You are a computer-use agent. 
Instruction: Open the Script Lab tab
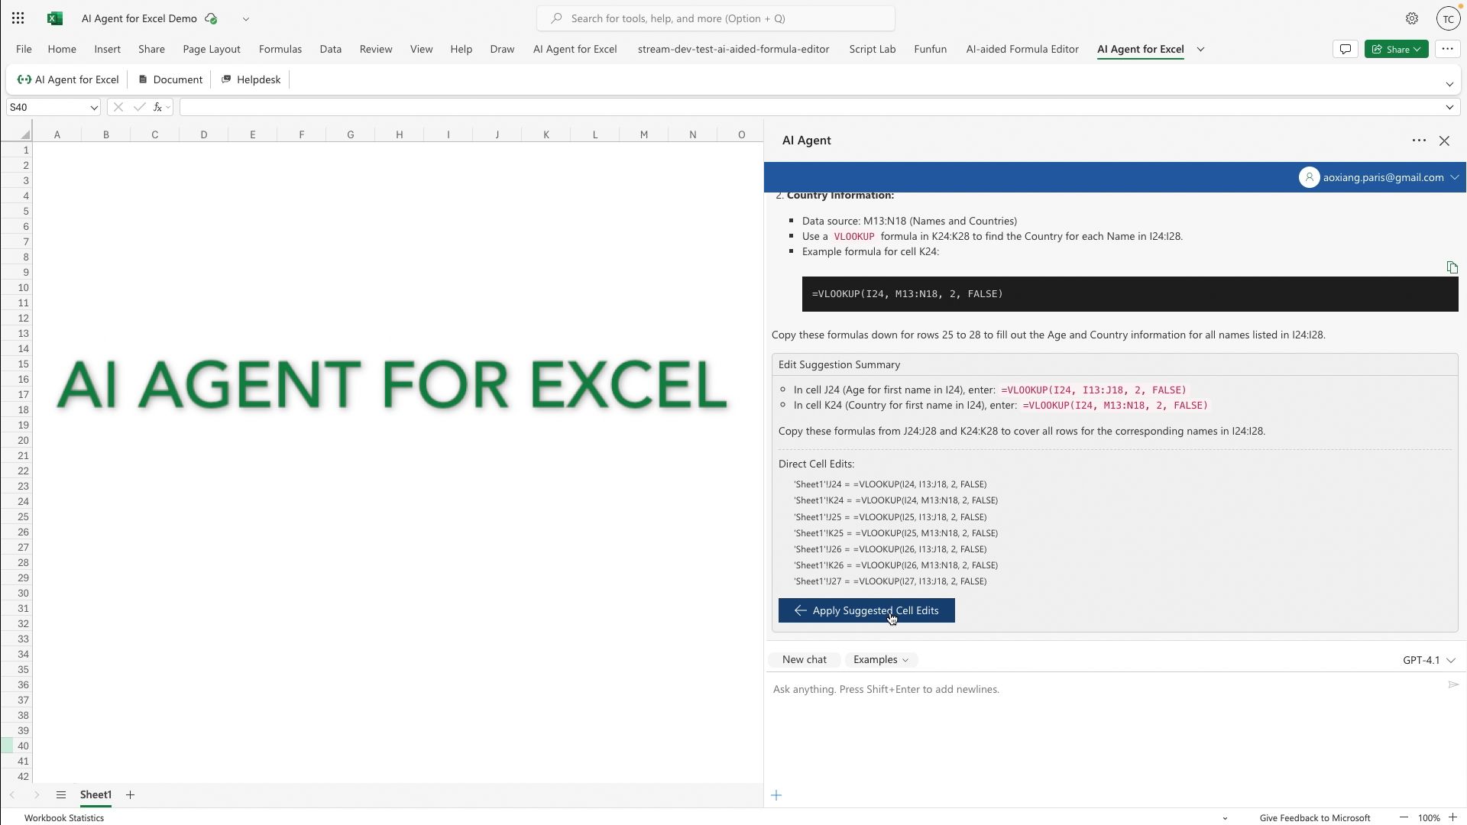(x=873, y=49)
